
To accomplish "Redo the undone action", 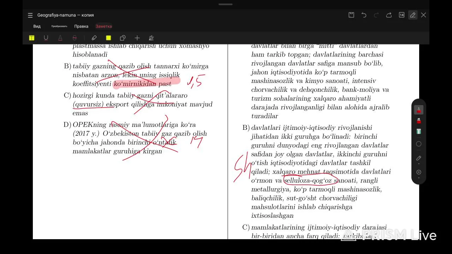I will click(x=376, y=15).
